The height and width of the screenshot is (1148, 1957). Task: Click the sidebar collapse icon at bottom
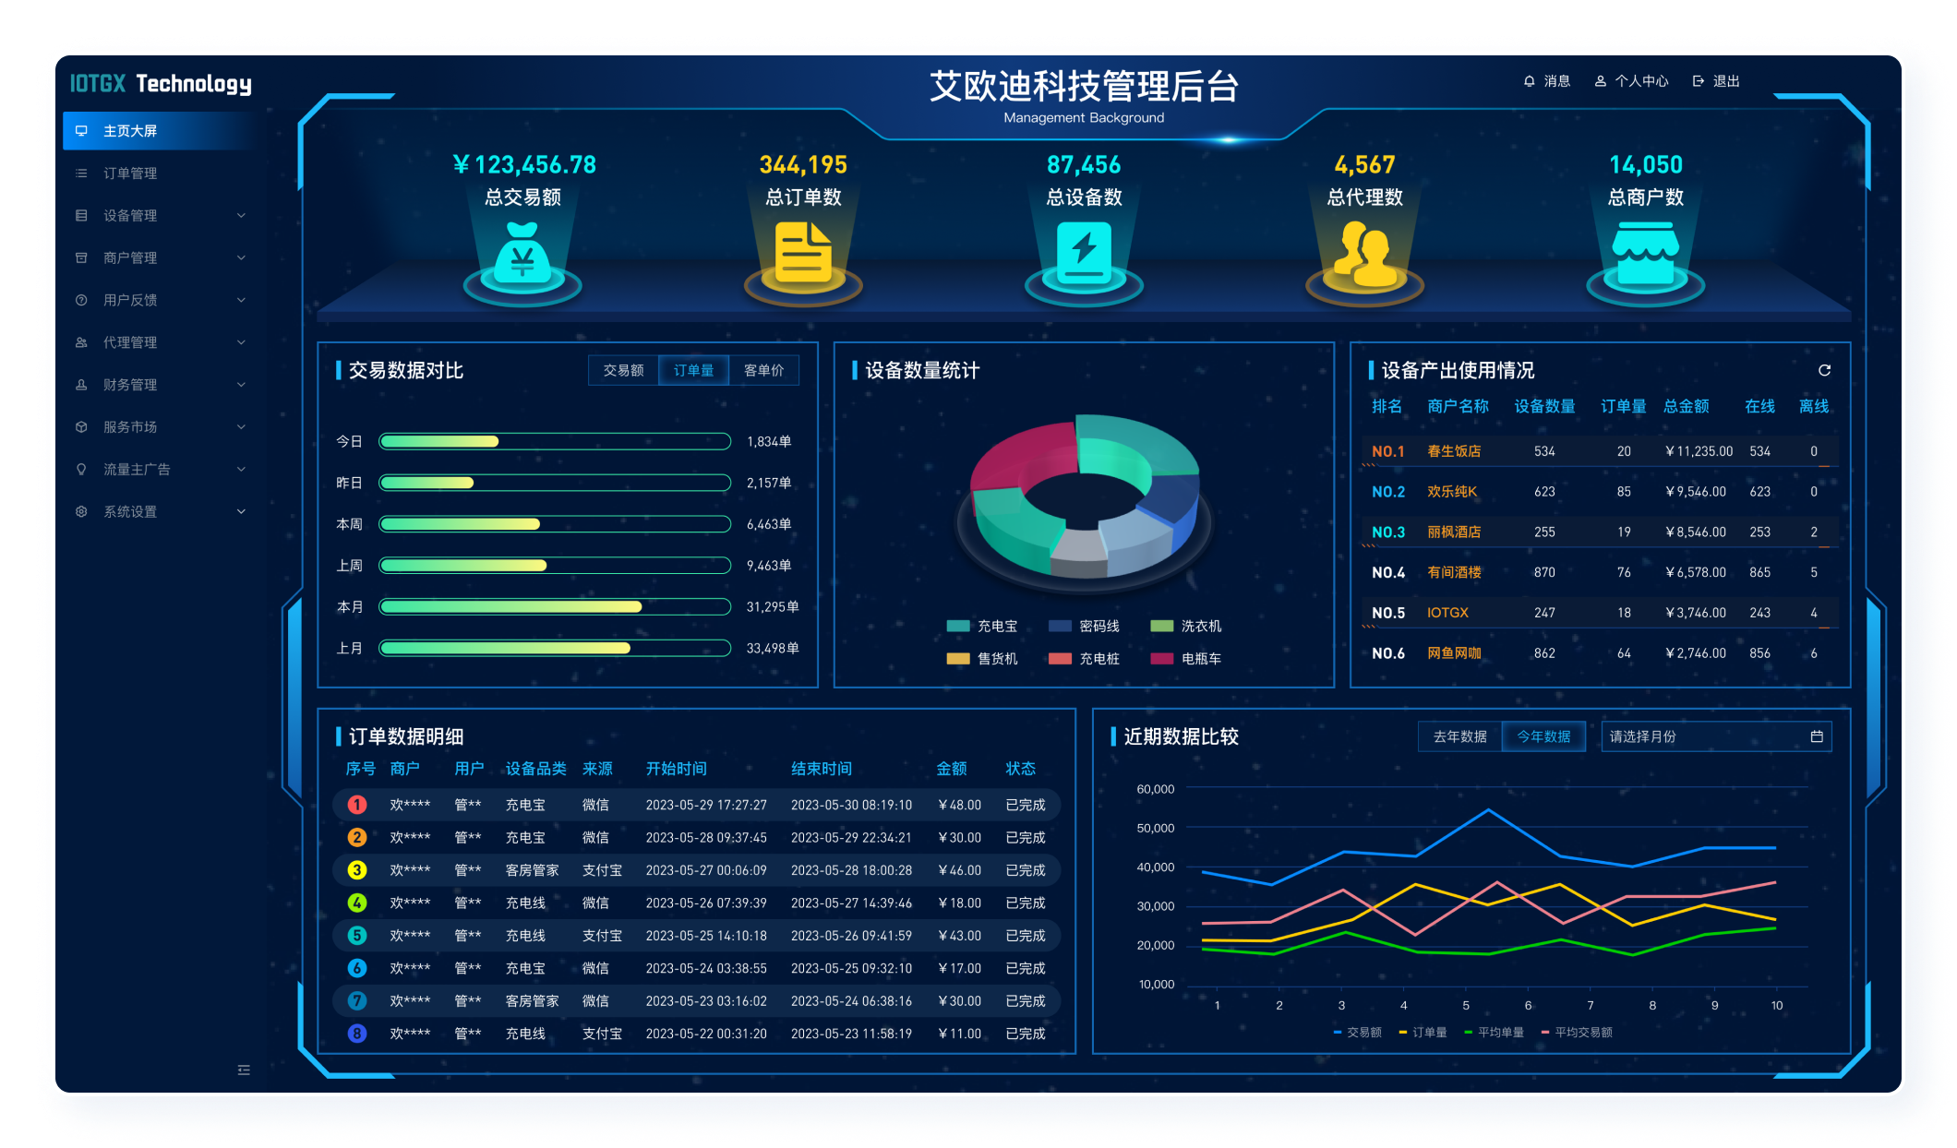pos(244,1070)
